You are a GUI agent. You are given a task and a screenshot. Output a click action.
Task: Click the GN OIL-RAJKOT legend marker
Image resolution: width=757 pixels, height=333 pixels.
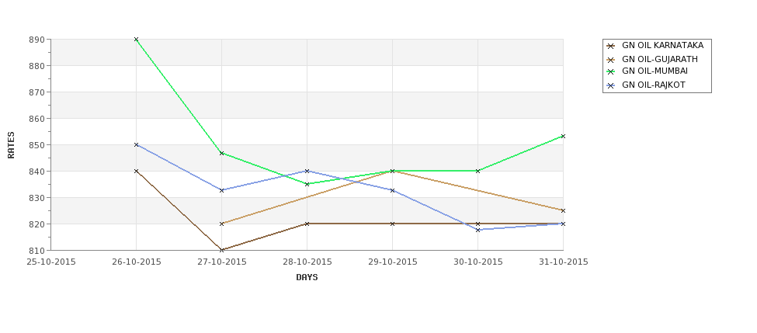(611, 86)
